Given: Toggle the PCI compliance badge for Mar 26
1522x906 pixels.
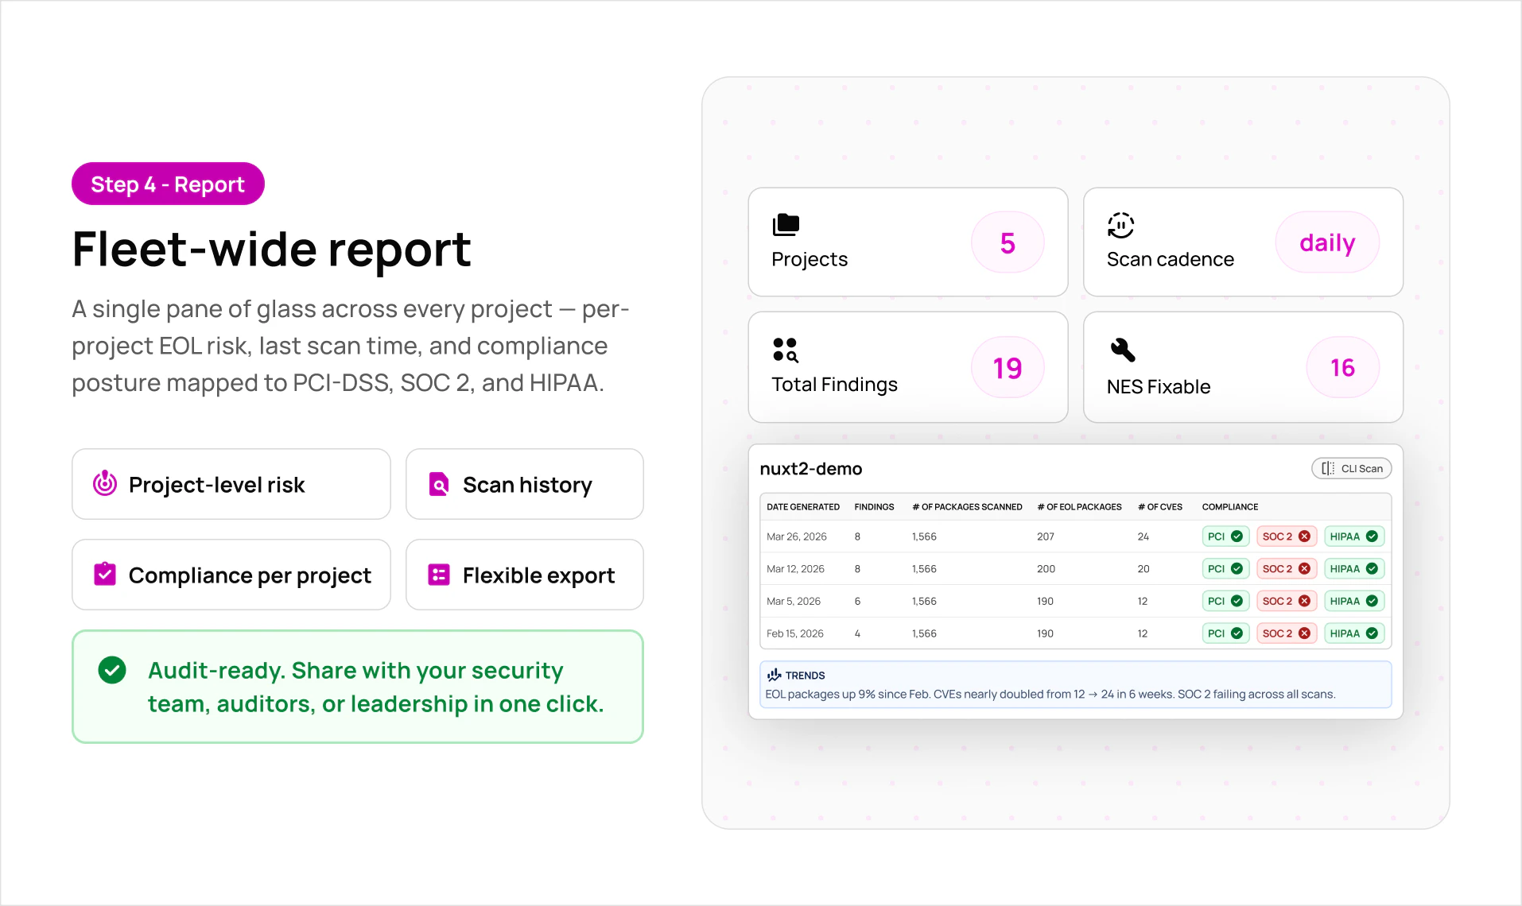Looking at the screenshot, I should tap(1225, 536).
